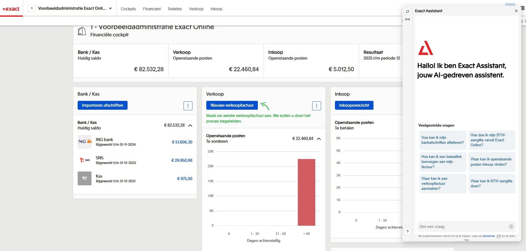The width and height of the screenshot is (526, 251).
Task: Click the building icon beside Financiële cockpit
Action: (82, 31)
